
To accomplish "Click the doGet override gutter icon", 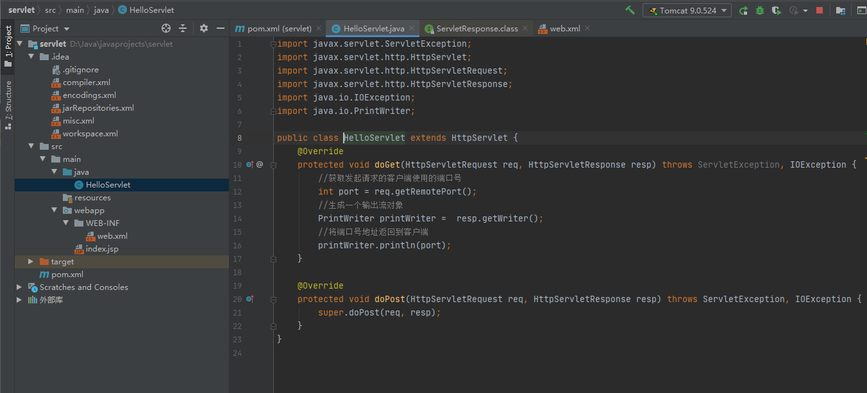I will (x=249, y=164).
